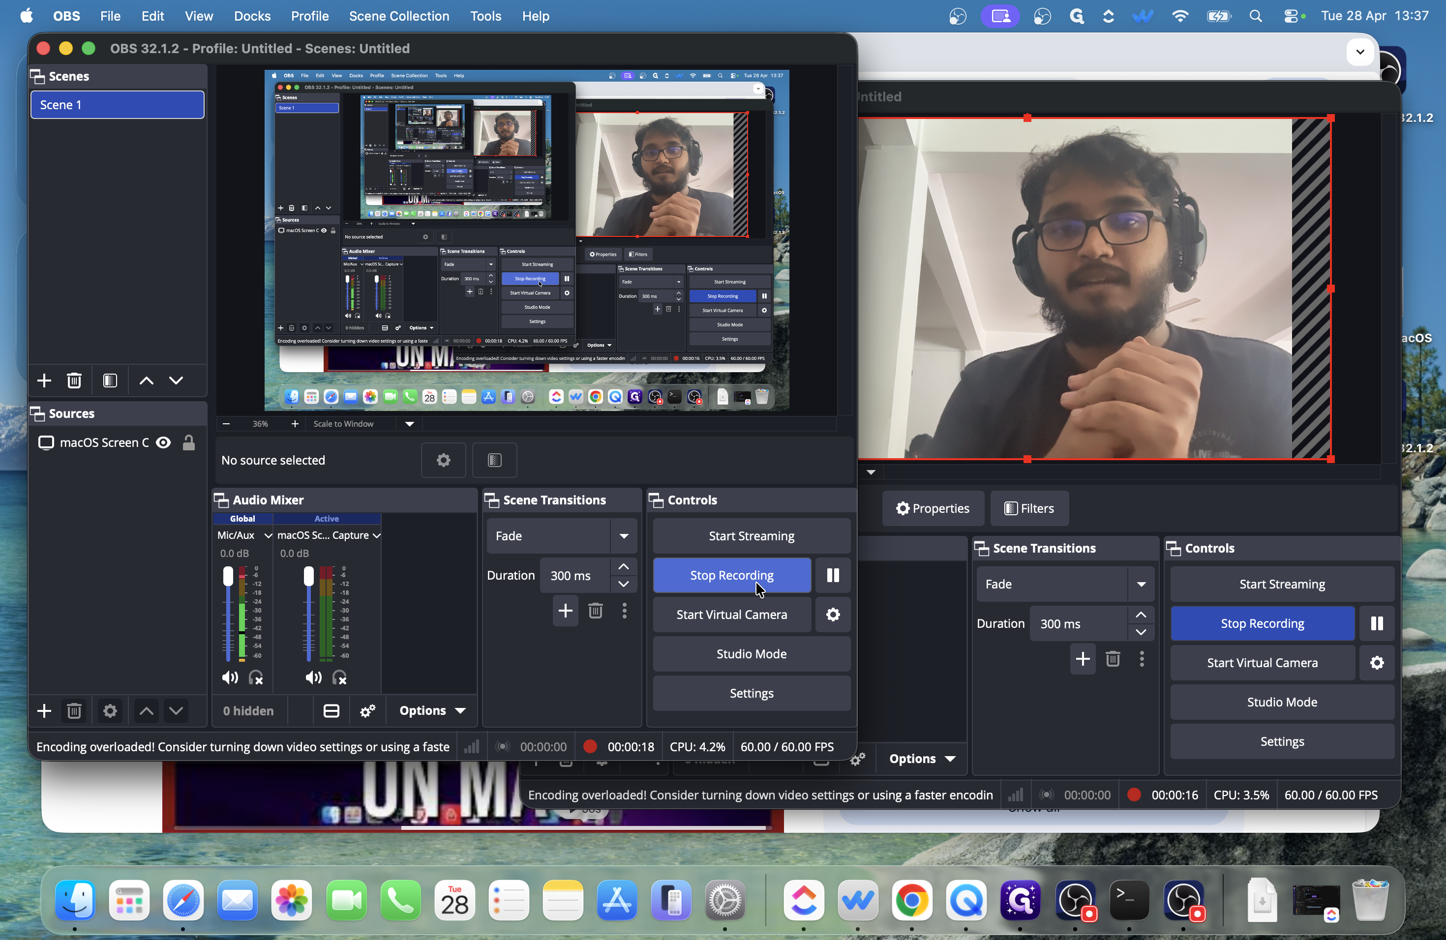Toggle Studio Mode in the front window

[x=752, y=654]
